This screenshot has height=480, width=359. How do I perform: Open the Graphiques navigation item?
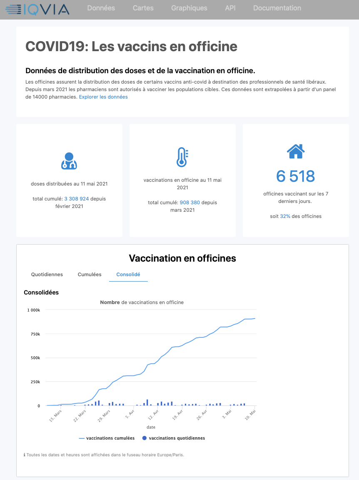click(189, 8)
